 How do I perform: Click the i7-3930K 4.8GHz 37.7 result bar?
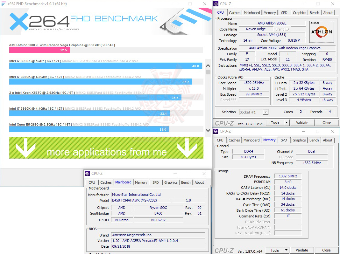click(x=101, y=82)
